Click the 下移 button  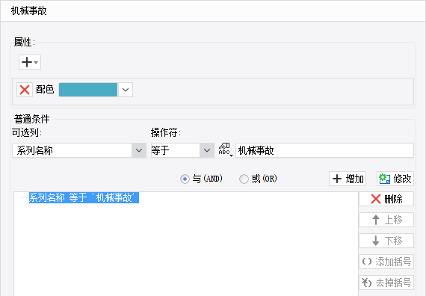coord(386,241)
